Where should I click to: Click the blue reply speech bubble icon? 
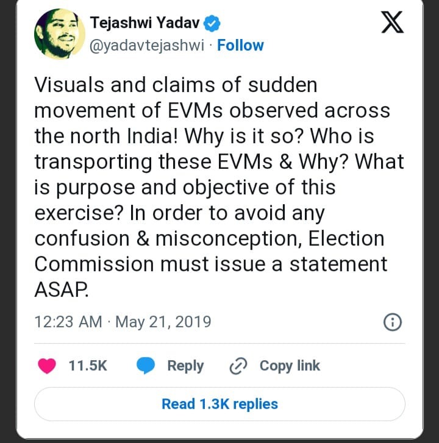coord(146,366)
